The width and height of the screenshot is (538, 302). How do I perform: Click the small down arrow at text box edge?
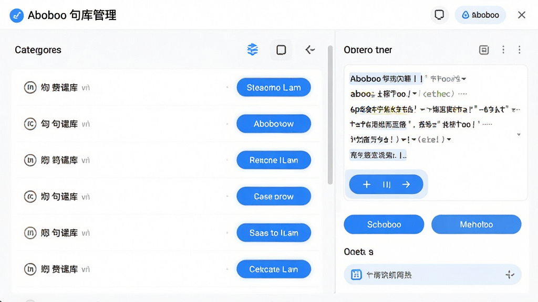pyautogui.click(x=519, y=135)
